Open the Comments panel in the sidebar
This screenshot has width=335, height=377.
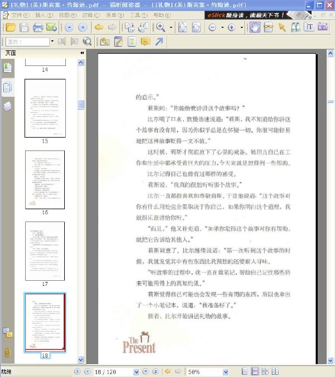pos(7,333)
